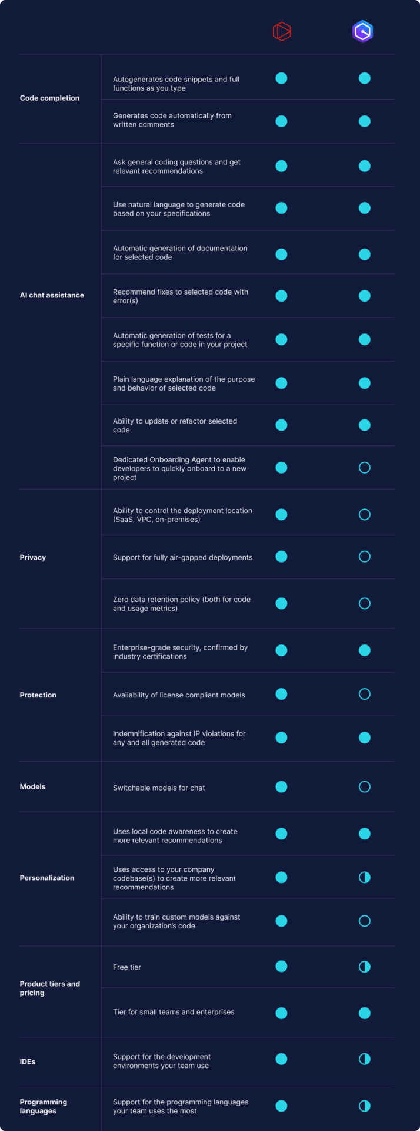Select the Code completion category label
This screenshot has width=420, height=1131.
pyautogui.click(x=49, y=98)
